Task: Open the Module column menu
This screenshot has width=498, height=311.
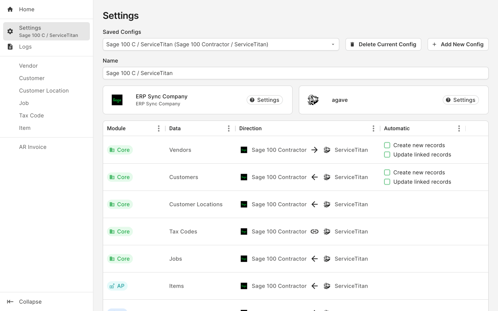Action: (x=159, y=128)
